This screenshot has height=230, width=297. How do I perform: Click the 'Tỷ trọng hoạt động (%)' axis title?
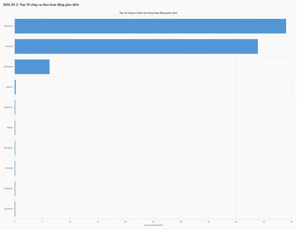[x=153, y=225]
